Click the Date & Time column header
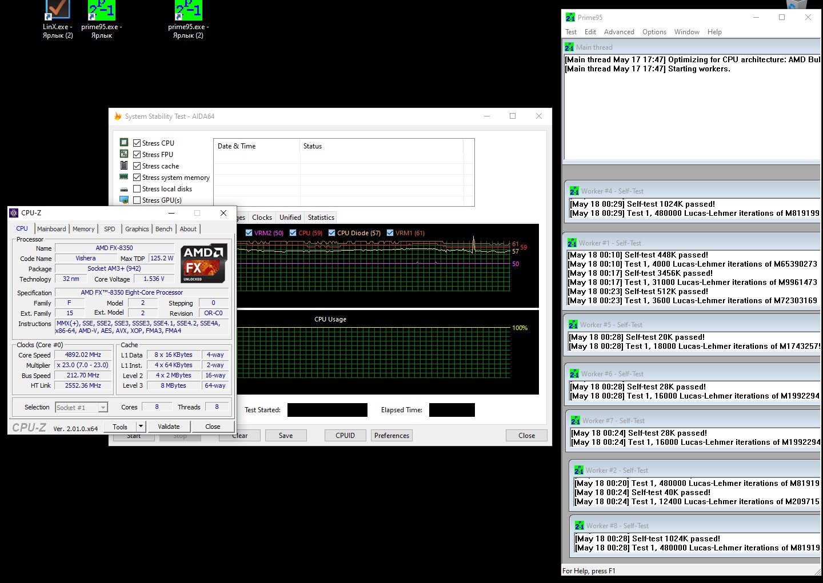The image size is (823, 583). (257, 146)
